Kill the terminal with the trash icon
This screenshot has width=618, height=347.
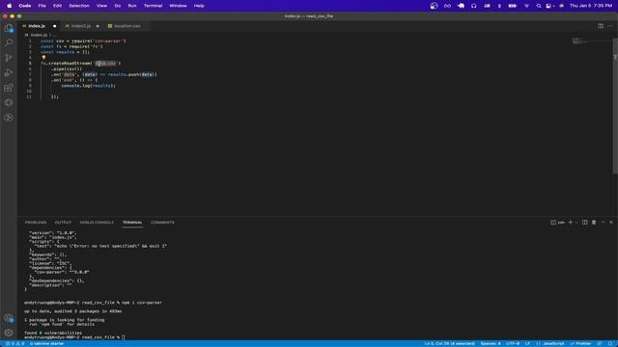(594, 223)
